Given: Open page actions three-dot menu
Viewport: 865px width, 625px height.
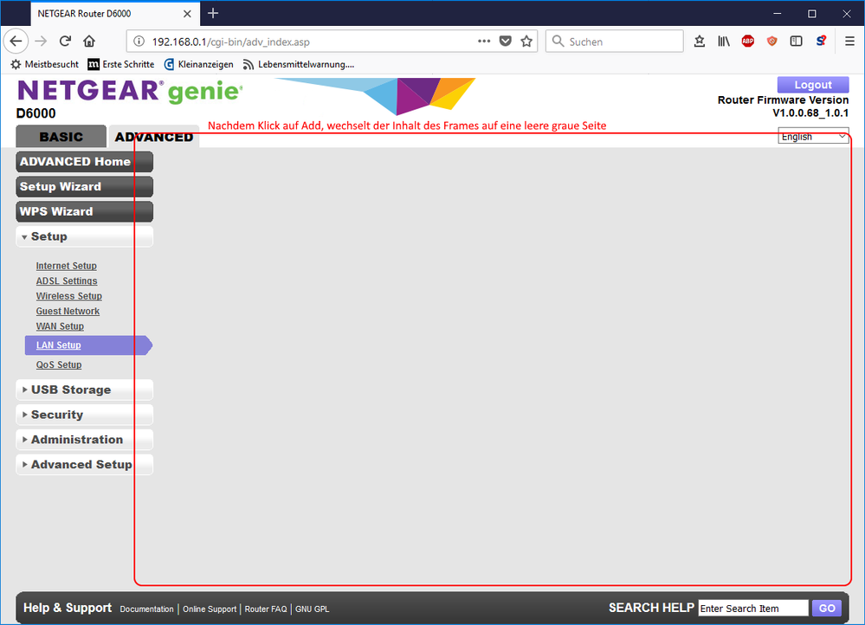Looking at the screenshot, I should coord(484,41).
